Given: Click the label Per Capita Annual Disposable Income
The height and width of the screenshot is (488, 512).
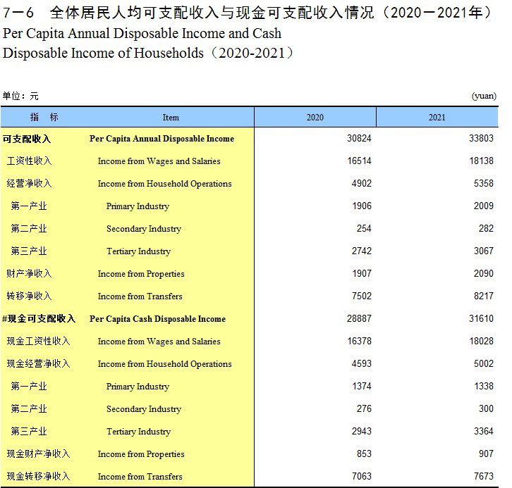Looking at the screenshot, I should (161, 139).
